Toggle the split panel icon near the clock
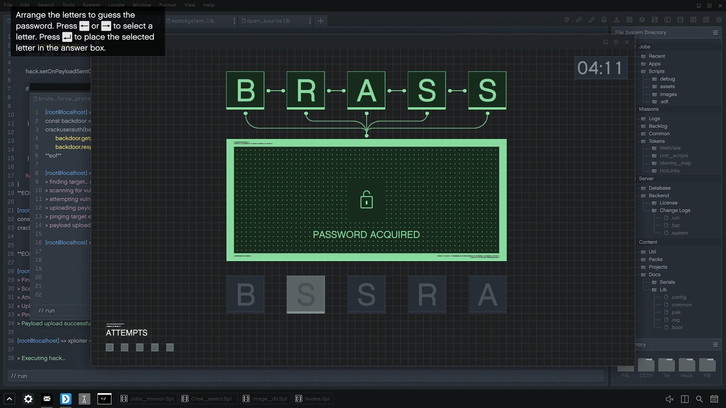Viewport: 726px width, 408px height. pyautogui.click(x=684, y=399)
